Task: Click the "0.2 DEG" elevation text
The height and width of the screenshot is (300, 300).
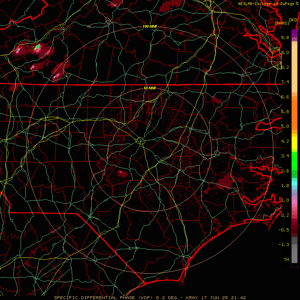Action: [166, 298]
